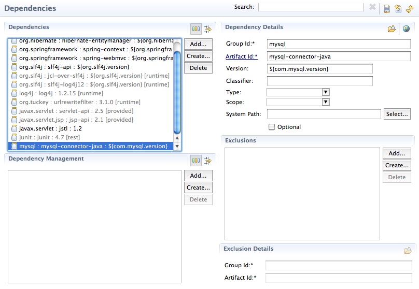419x289 pixels.
Task: Click the jar icon of the spring-context dependency
Action: [15, 49]
